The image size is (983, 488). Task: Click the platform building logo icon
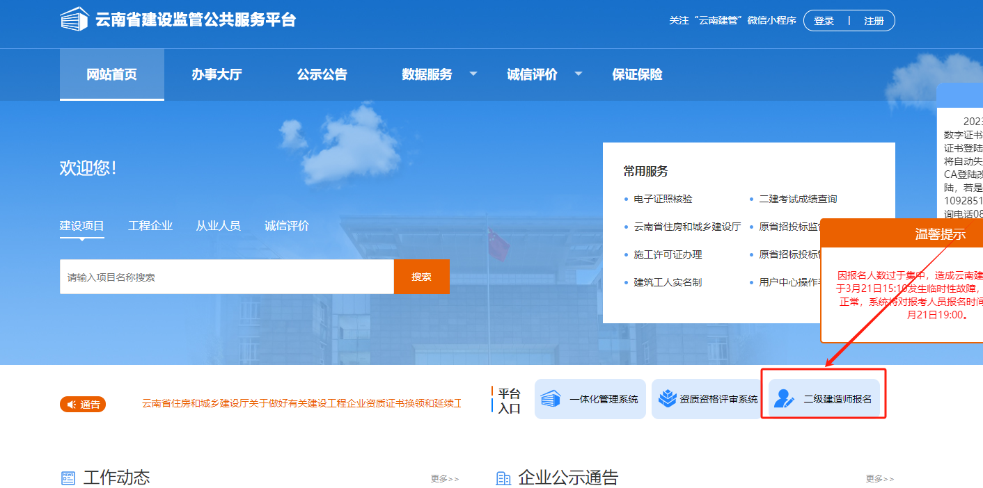pyautogui.click(x=74, y=19)
